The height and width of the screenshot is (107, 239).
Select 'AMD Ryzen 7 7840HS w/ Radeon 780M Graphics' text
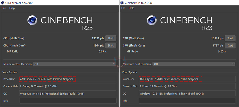point(169,79)
